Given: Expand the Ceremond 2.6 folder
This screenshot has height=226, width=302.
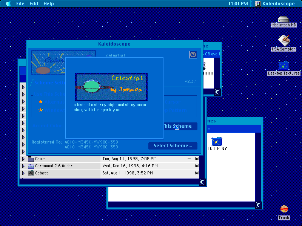Looking at the screenshot, I should coord(23,166).
